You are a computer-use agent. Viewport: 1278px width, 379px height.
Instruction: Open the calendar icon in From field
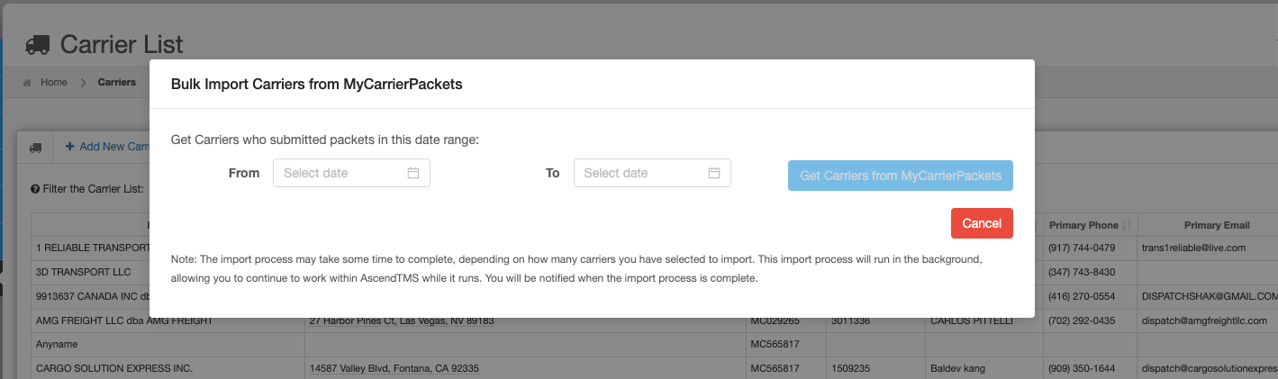(413, 173)
